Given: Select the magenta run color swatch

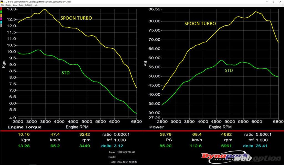Looking at the screenshot, I should point(1,19).
